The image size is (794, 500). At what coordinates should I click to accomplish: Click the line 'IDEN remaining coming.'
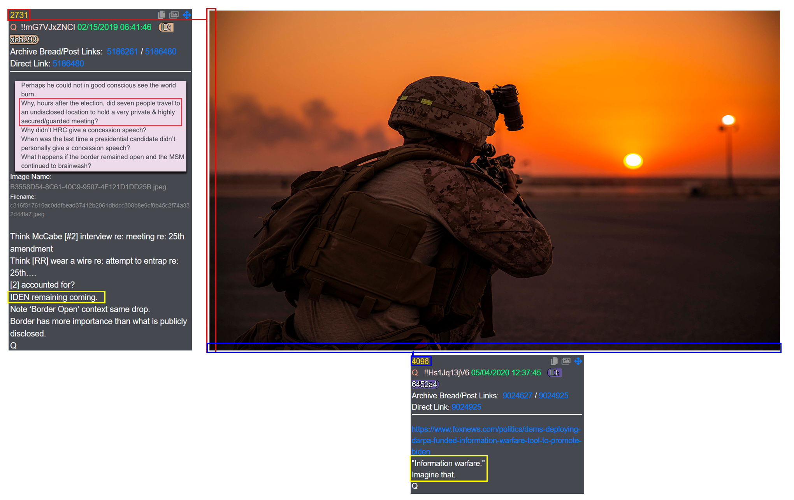tap(54, 297)
